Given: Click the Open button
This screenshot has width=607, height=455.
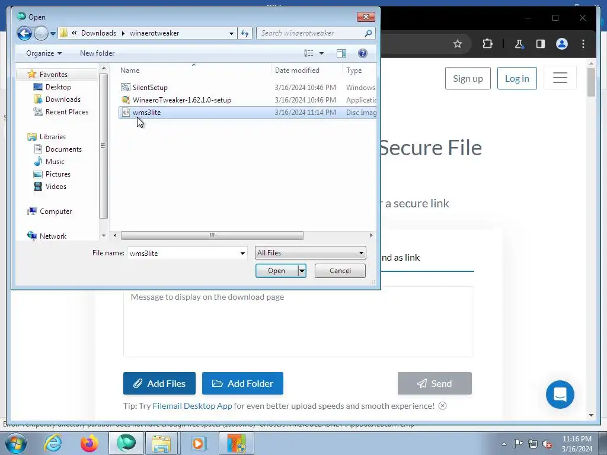Looking at the screenshot, I should click(x=276, y=271).
